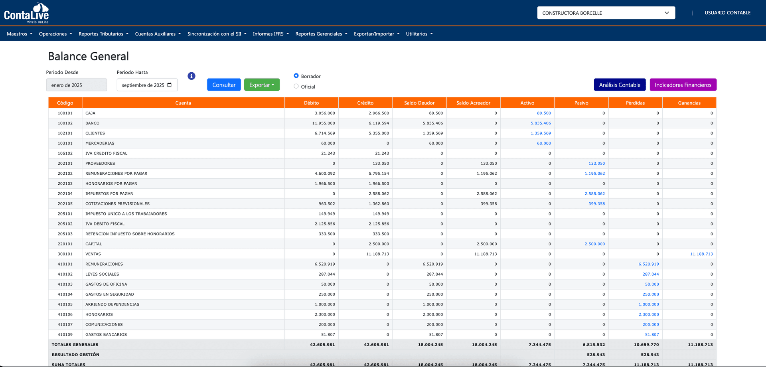Open the company selector CONSTRUCTORA BORCELLE

[x=606, y=13]
